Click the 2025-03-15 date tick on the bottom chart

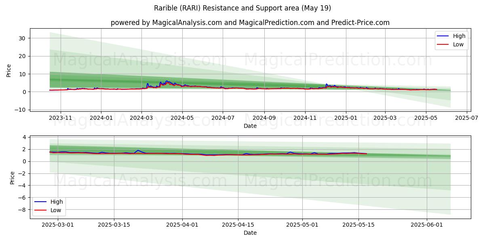coord(114,225)
